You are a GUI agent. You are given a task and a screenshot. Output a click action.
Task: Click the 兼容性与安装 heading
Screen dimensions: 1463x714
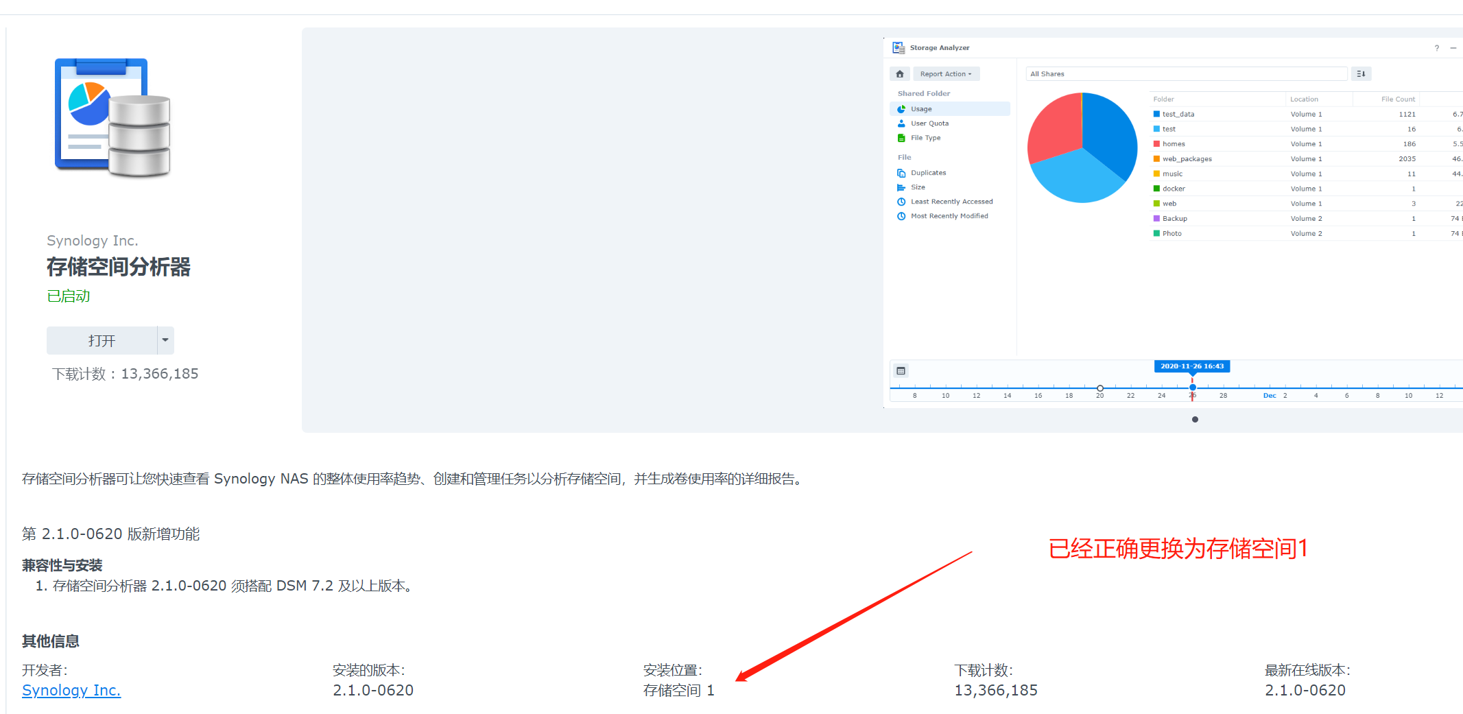pos(62,565)
